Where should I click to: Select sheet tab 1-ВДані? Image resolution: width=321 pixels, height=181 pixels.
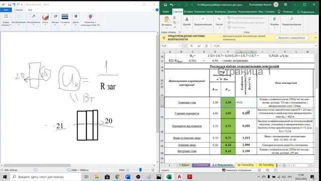[x=184, y=165]
